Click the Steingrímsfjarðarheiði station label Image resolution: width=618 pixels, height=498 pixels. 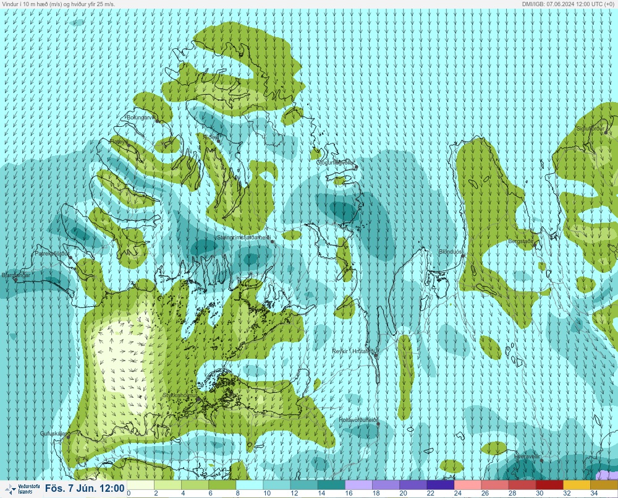244,238
